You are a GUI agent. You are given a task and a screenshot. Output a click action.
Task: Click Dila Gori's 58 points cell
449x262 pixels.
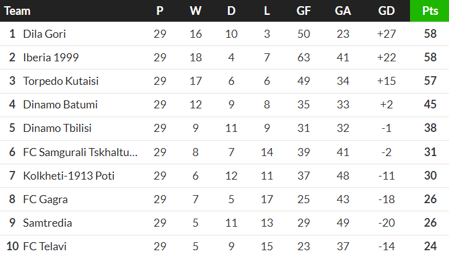pos(430,34)
